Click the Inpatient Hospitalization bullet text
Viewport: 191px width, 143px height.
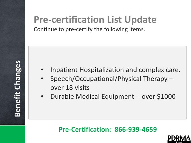(115, 70)
